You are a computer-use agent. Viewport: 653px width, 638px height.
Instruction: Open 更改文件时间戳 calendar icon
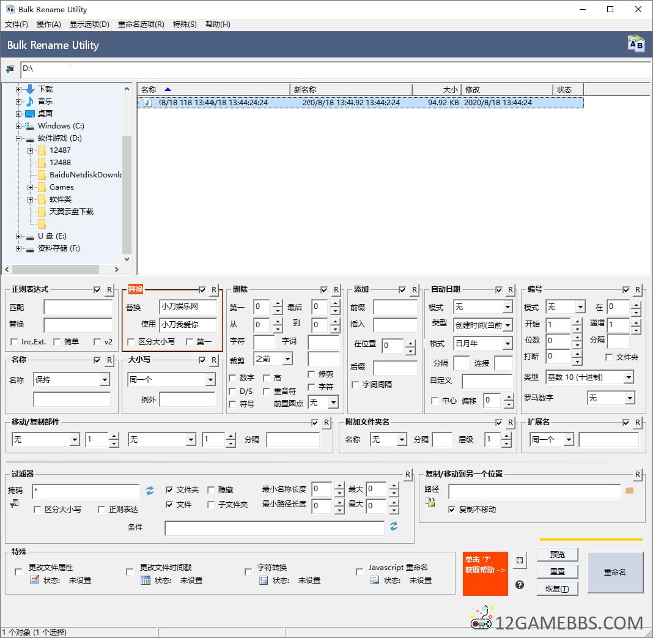tap(146, 580)
